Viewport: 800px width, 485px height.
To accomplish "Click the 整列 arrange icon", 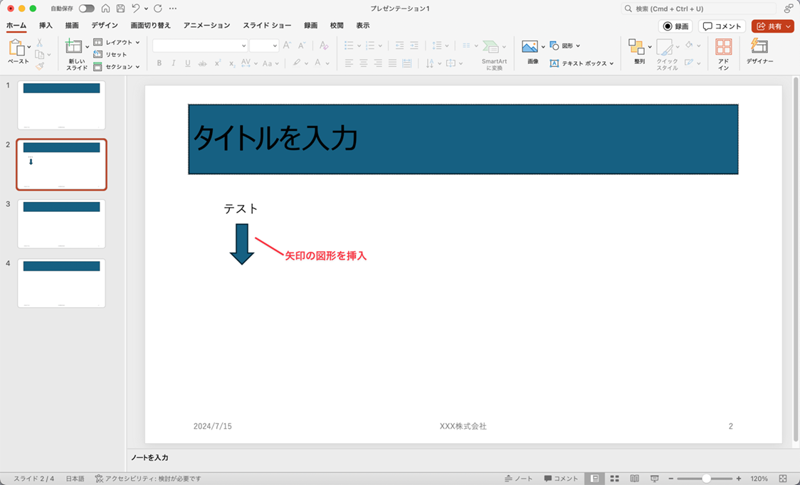I will click(637, 46).
